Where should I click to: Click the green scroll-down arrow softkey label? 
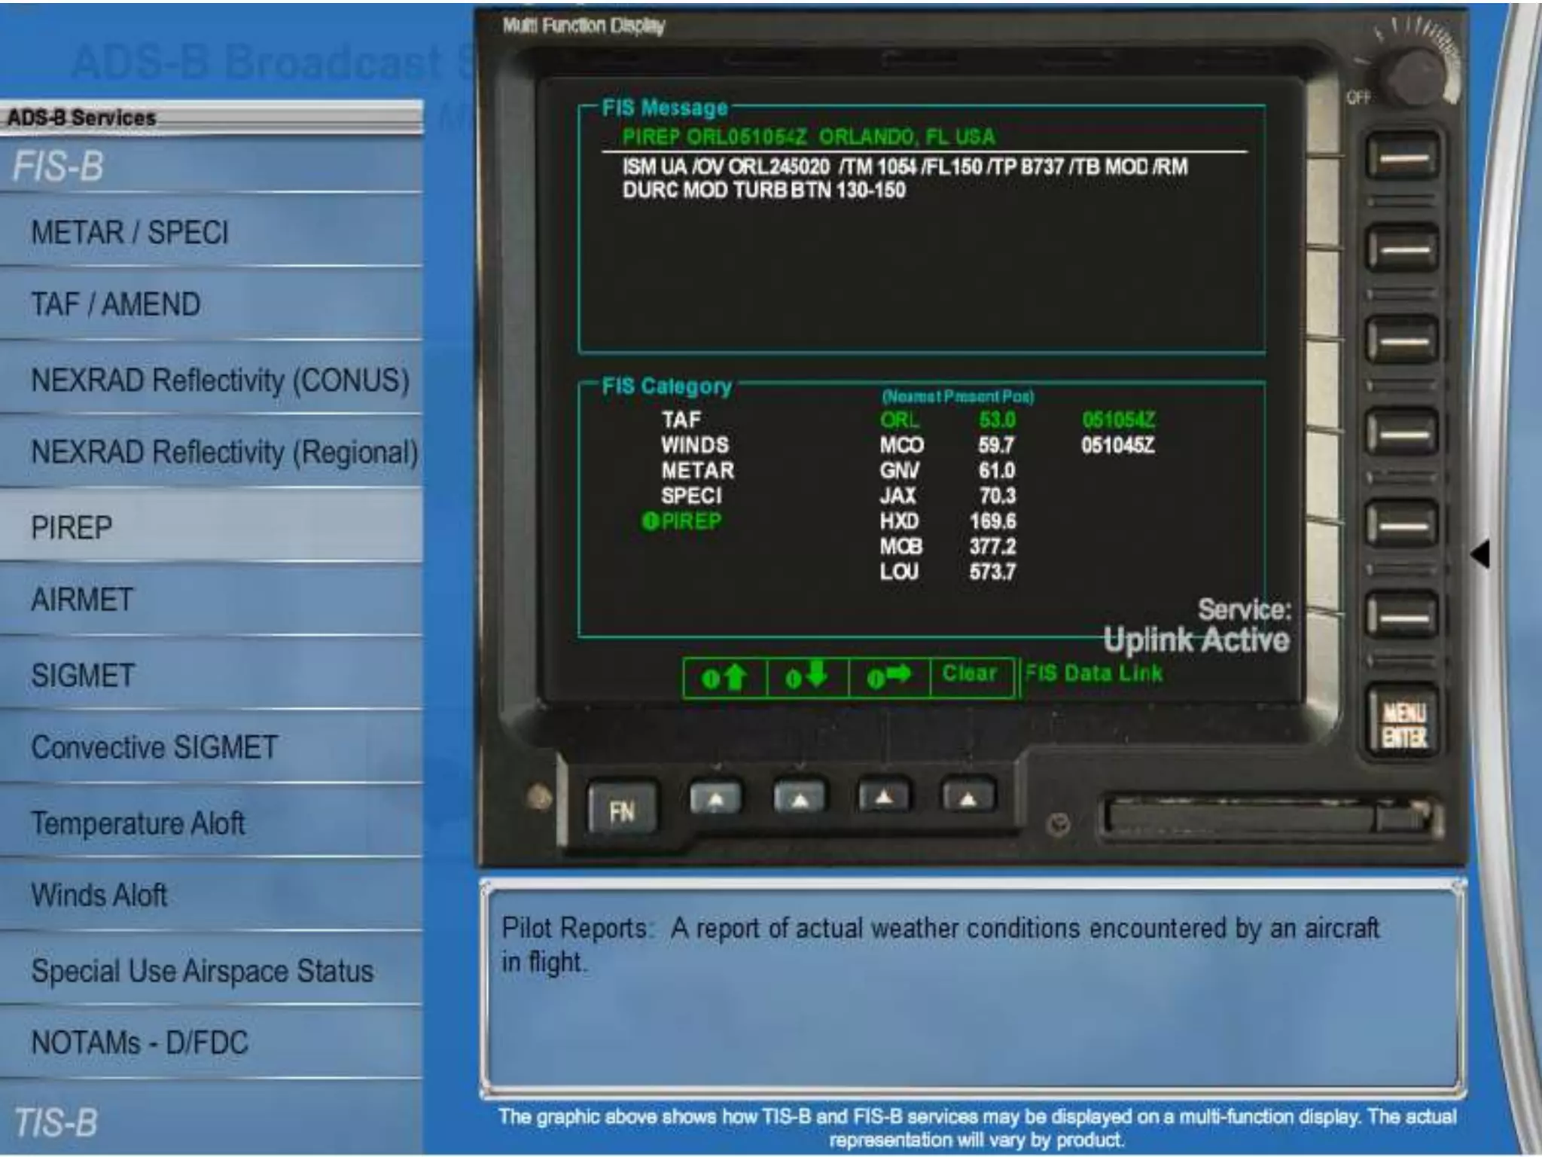(x=807, y=676)
